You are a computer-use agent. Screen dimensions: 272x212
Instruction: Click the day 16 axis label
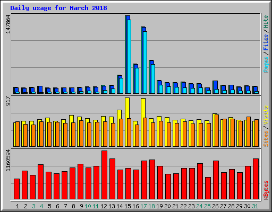(135, 206)
